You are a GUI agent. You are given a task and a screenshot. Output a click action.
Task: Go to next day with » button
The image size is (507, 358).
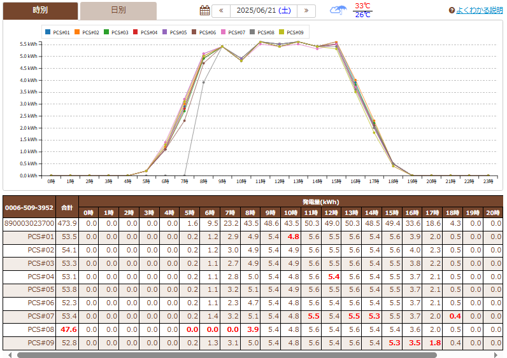pos(306,11)
